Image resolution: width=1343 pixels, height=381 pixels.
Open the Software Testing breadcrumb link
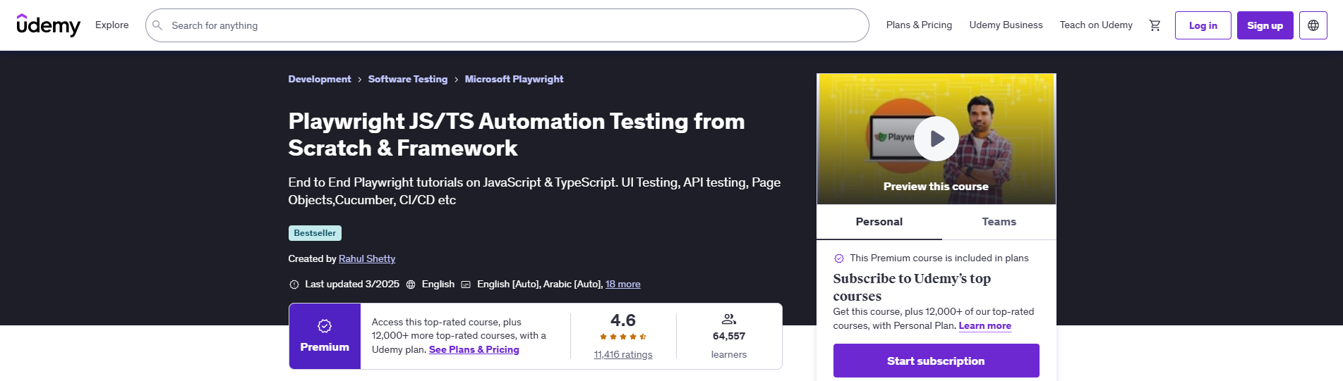pyautogui.click(x=408, y=79)
